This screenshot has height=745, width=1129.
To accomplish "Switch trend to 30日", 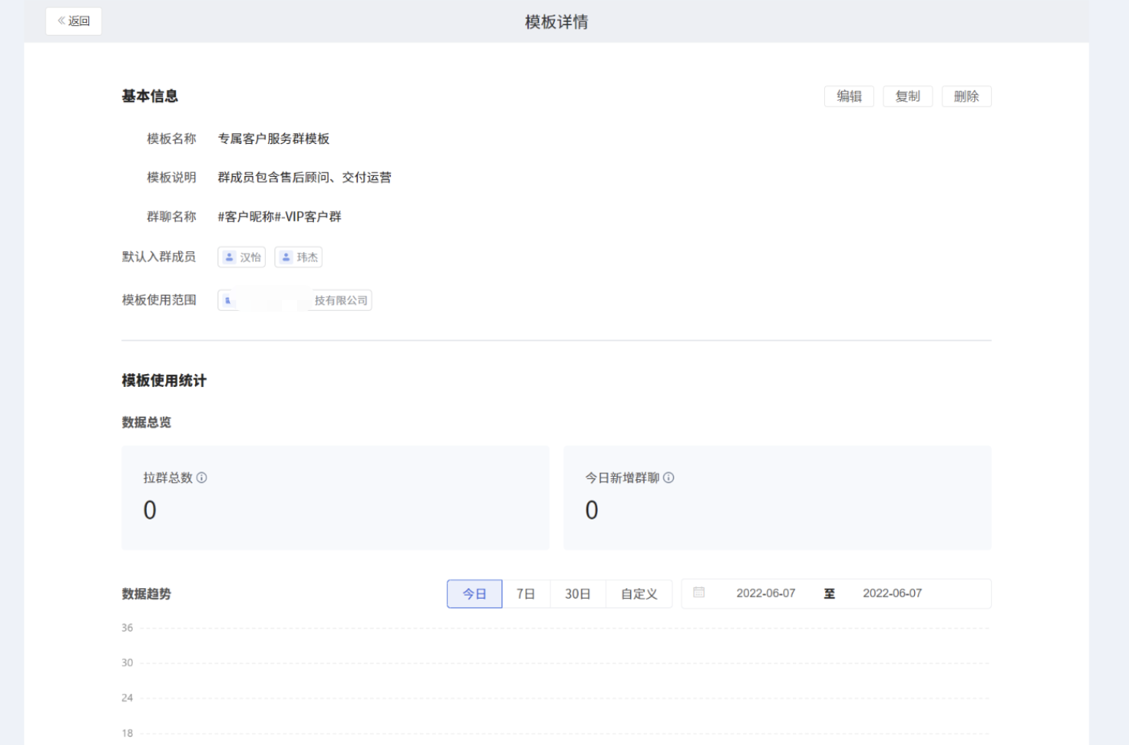I will 577,593.
